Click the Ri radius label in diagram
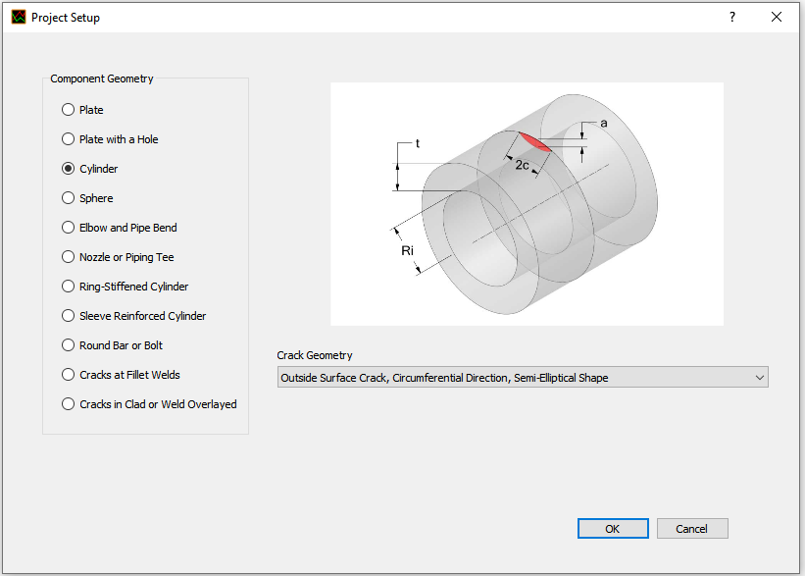805x576 pixels. click(x=408, y=251)
